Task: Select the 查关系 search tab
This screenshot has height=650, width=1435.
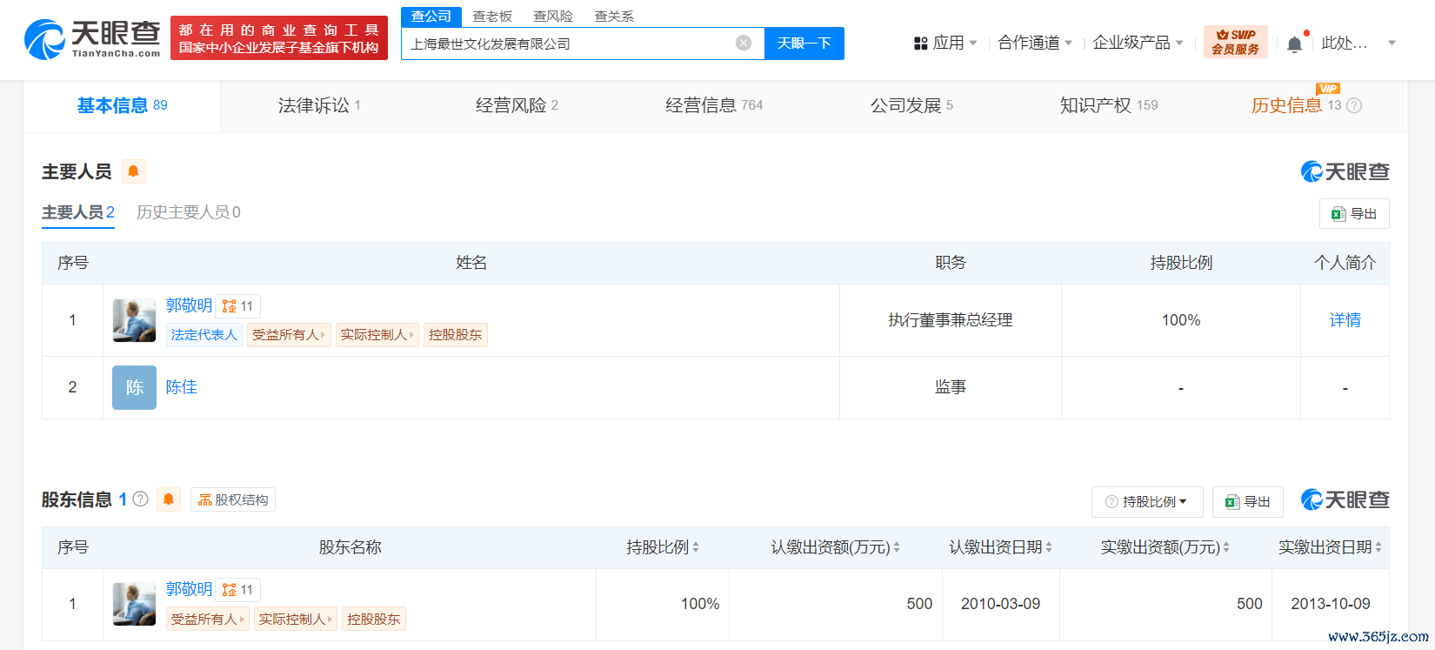Action: 614,17
